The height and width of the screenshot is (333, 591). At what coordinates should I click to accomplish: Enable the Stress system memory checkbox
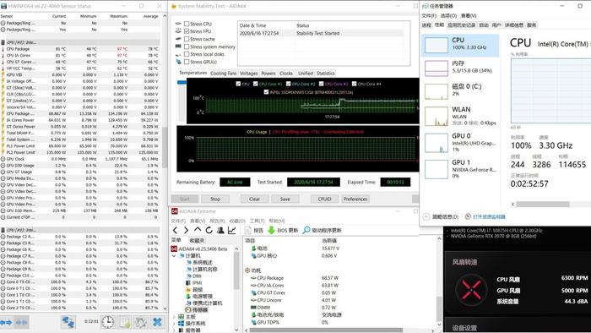point(187,46)
